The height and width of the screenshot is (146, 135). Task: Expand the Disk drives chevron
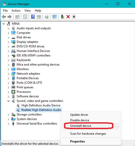coord(8,38)
